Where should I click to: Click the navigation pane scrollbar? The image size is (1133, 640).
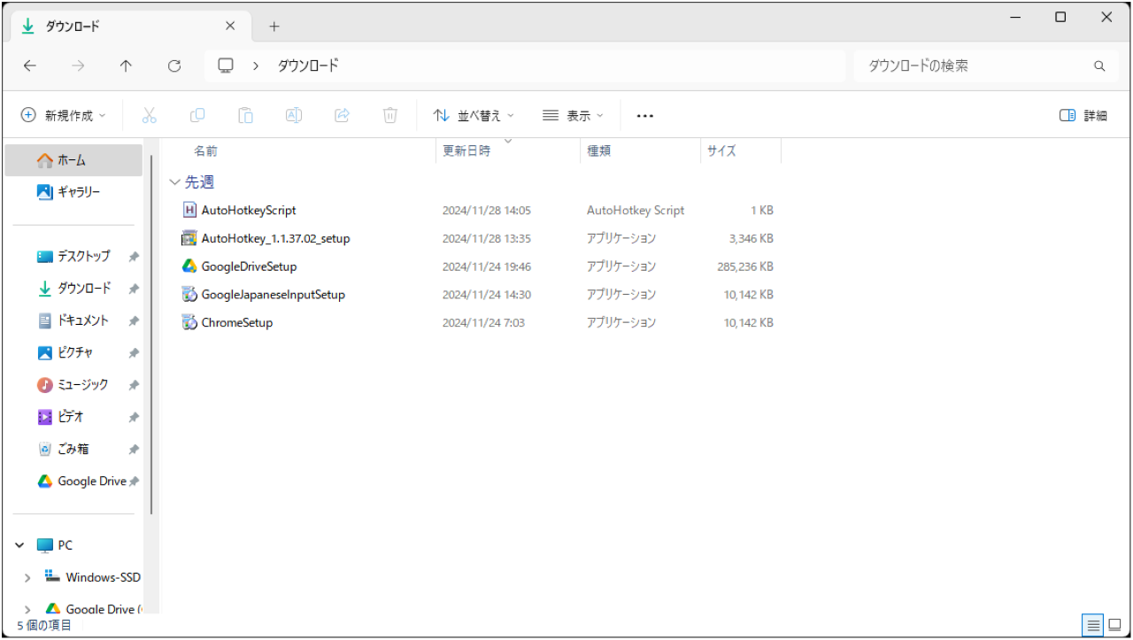point(151,334)
